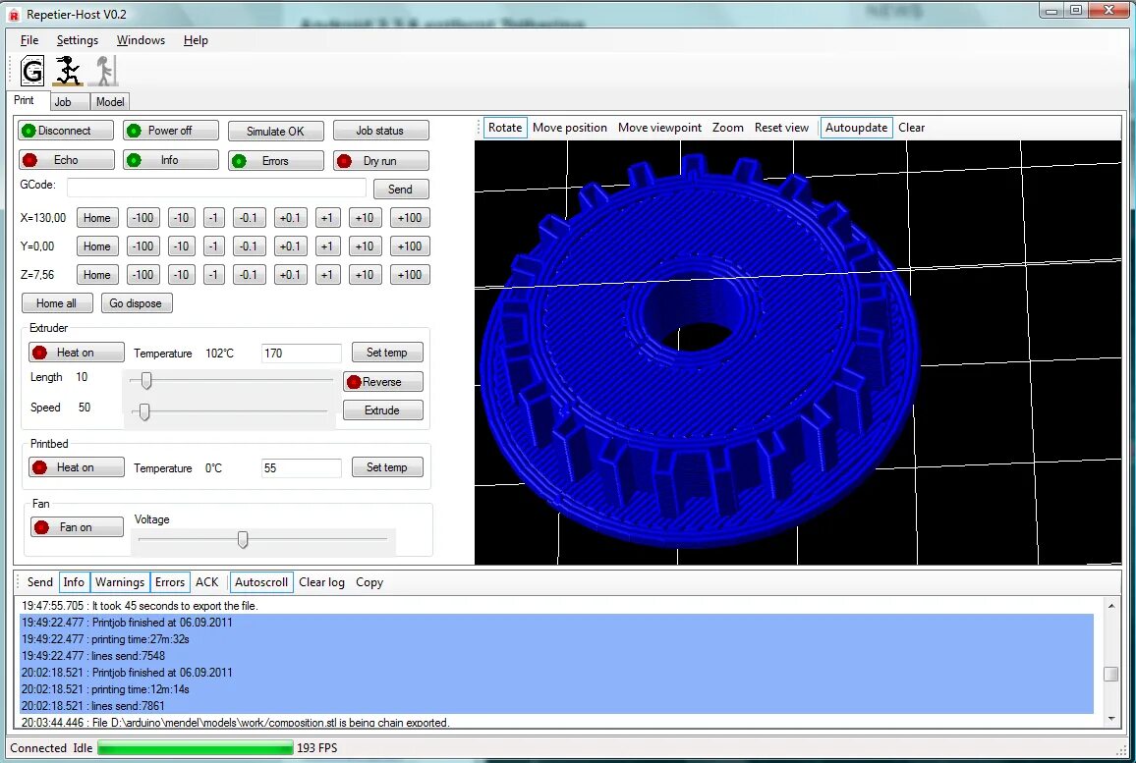Image resolution: width=1136 pixels, height=763 pixels.
Task: Click the greyed standing figure stop icon
Action: (x=104, y=71)
